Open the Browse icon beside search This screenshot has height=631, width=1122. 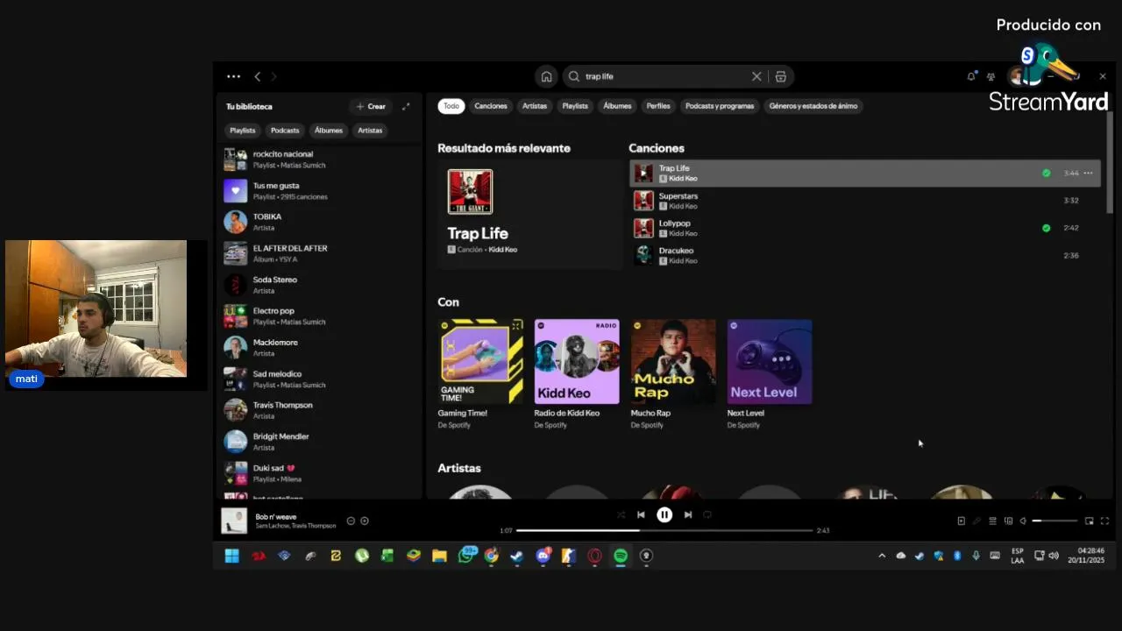(780, 76)
